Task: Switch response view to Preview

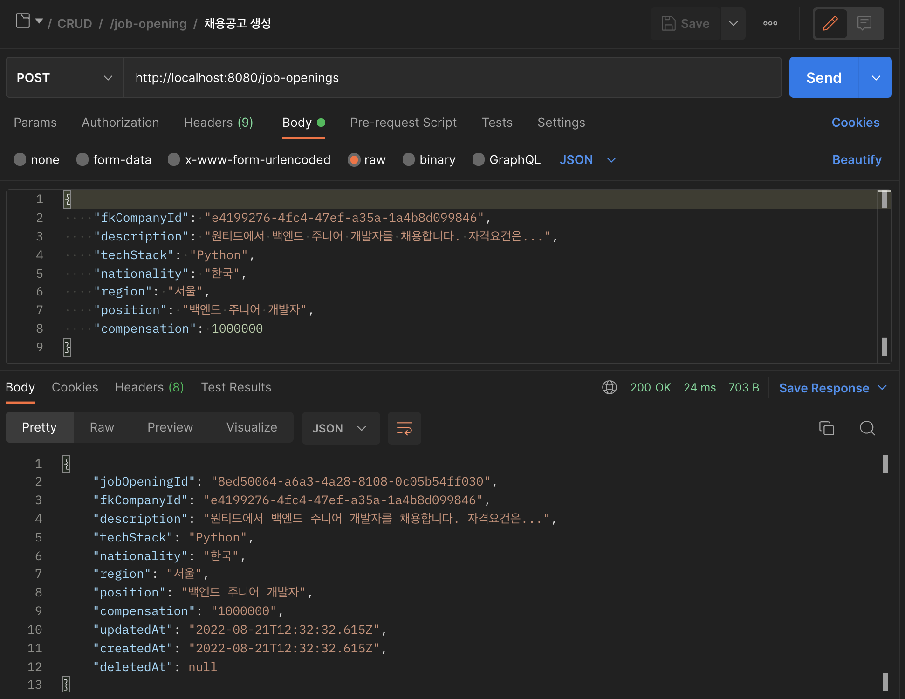Action: point(170,427)
